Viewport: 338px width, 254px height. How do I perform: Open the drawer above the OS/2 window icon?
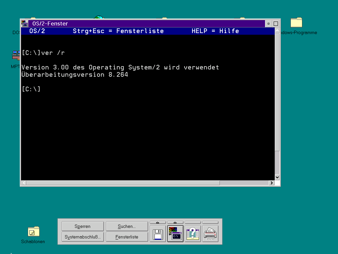coord(175,223)
